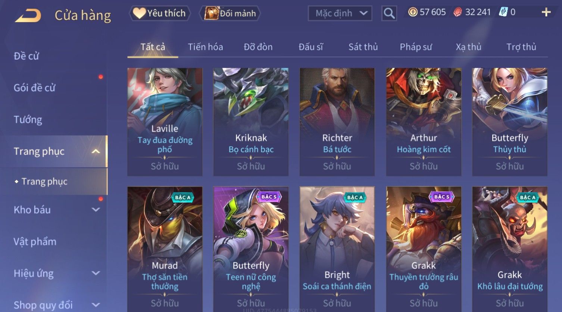Tap the blue voucher currency icon
Screen dimensions: 562x312
pos(503,12)
